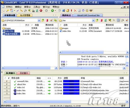Viewport: 130px width, 108px height.
Task: Click the queue 进程 column header
Action: (71, 78)
